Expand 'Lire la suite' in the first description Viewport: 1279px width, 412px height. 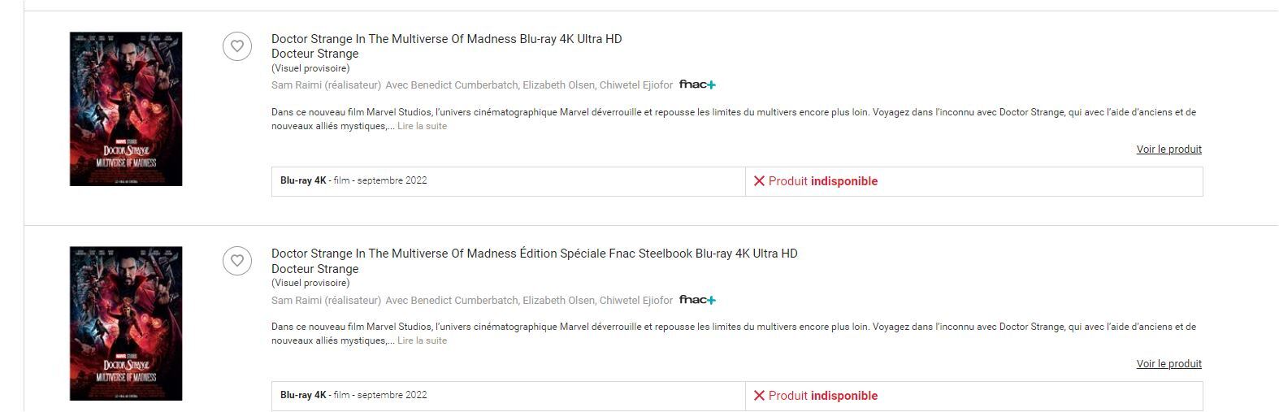click(x=422, y=126)
